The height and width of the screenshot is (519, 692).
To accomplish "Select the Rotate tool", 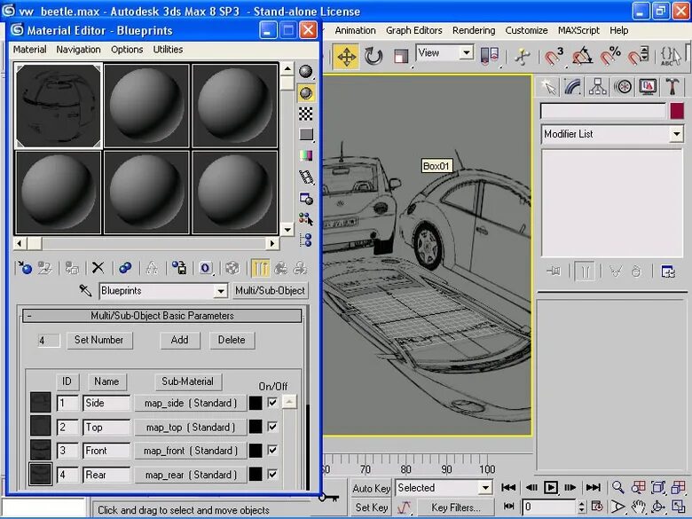I will click(x=374, y=57).
